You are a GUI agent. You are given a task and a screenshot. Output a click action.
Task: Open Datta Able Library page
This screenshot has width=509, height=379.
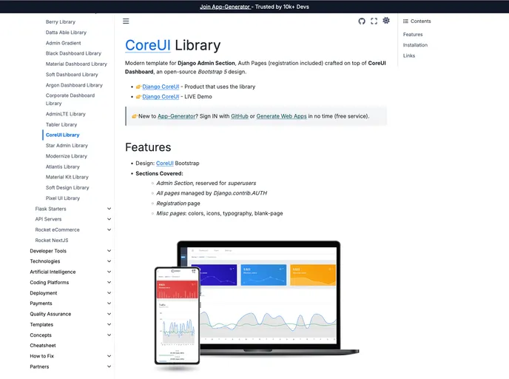point(66,33)
